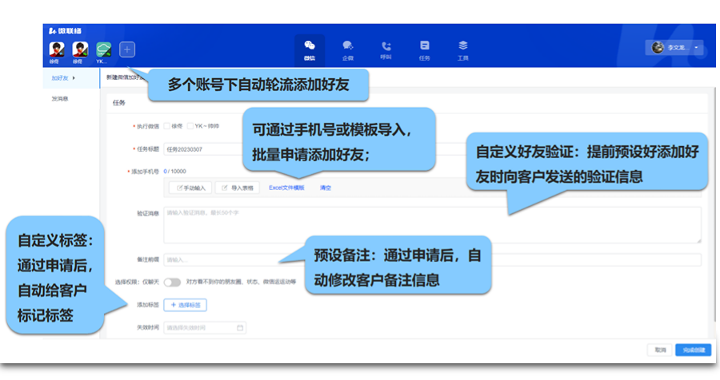Click the plus icon to add account
The height and width of the screenshot is (380, 720).
click(127, 49)
